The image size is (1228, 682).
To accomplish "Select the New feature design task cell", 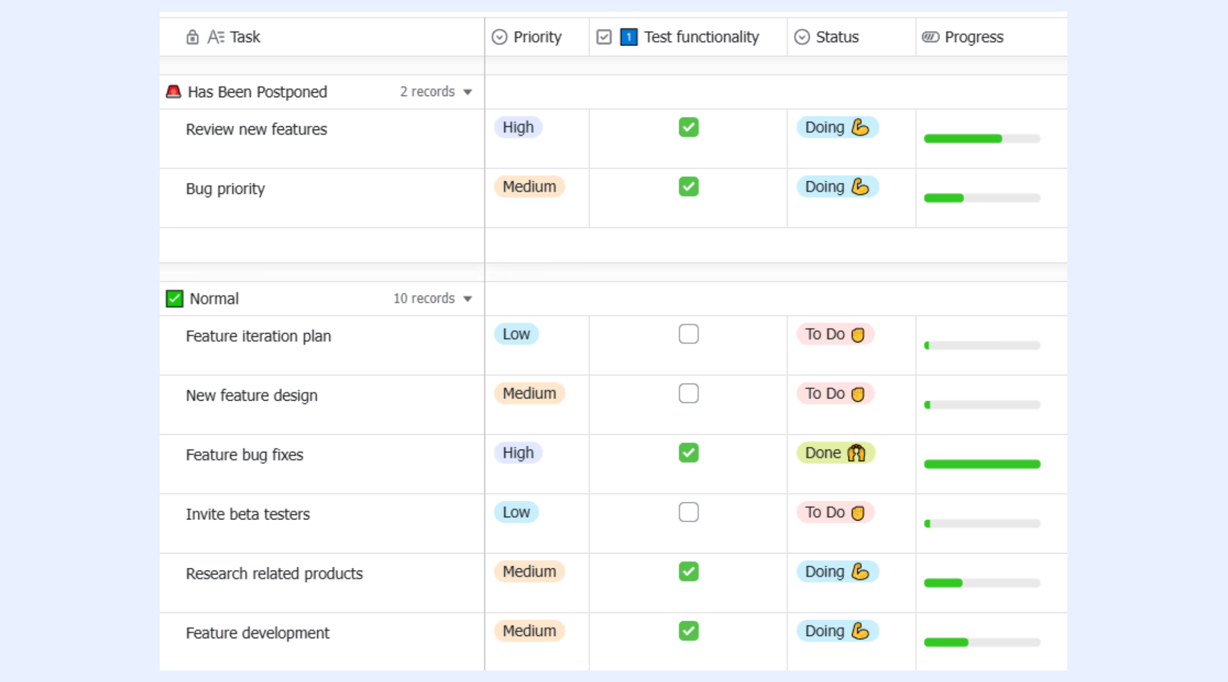I will 322,405.
